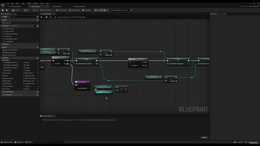The height and width of the screenshot is (146, 260).
Task: Open the functions Override dropdown
Action: point(32,26)
